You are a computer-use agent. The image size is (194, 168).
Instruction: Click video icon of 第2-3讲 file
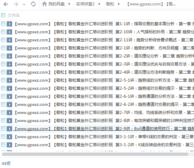(9, 64)
